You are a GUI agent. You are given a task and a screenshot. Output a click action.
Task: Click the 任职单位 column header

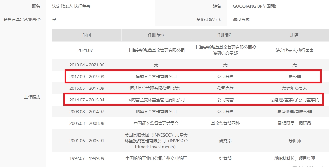coord(156,35)
